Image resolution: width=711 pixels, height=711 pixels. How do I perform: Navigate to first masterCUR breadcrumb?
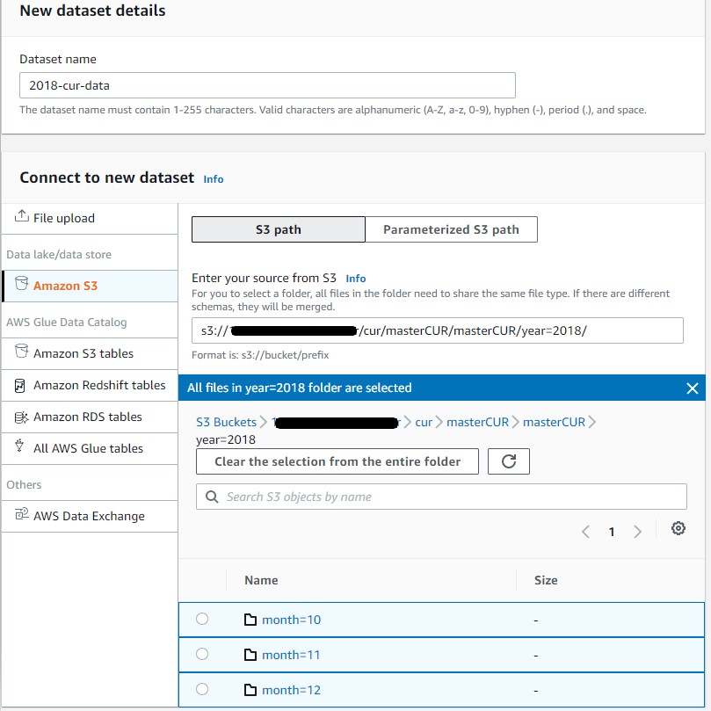click(x=477, y=422)
